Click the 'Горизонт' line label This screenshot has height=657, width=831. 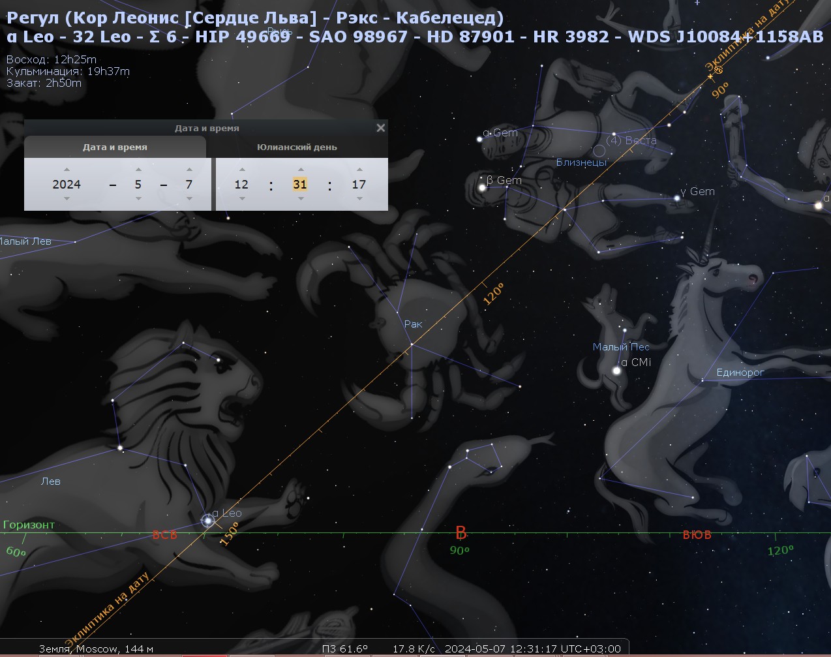coord(29,525)
